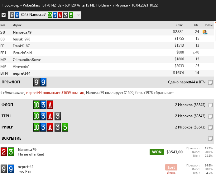The width and height of the screenshot is (216, 177).
Task: Click the red A card in hand selector
Action: tap(60, 15)
